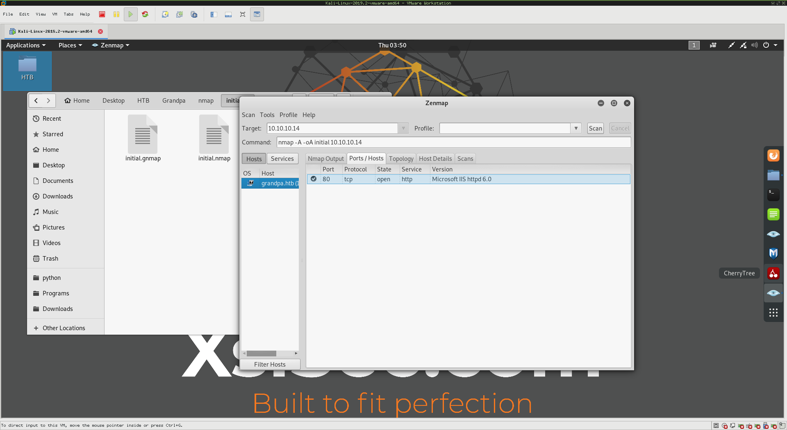This screenshot has height=430, width=787.
Task: Select the port 80 tcp row
Action: [x=469, y=179]
